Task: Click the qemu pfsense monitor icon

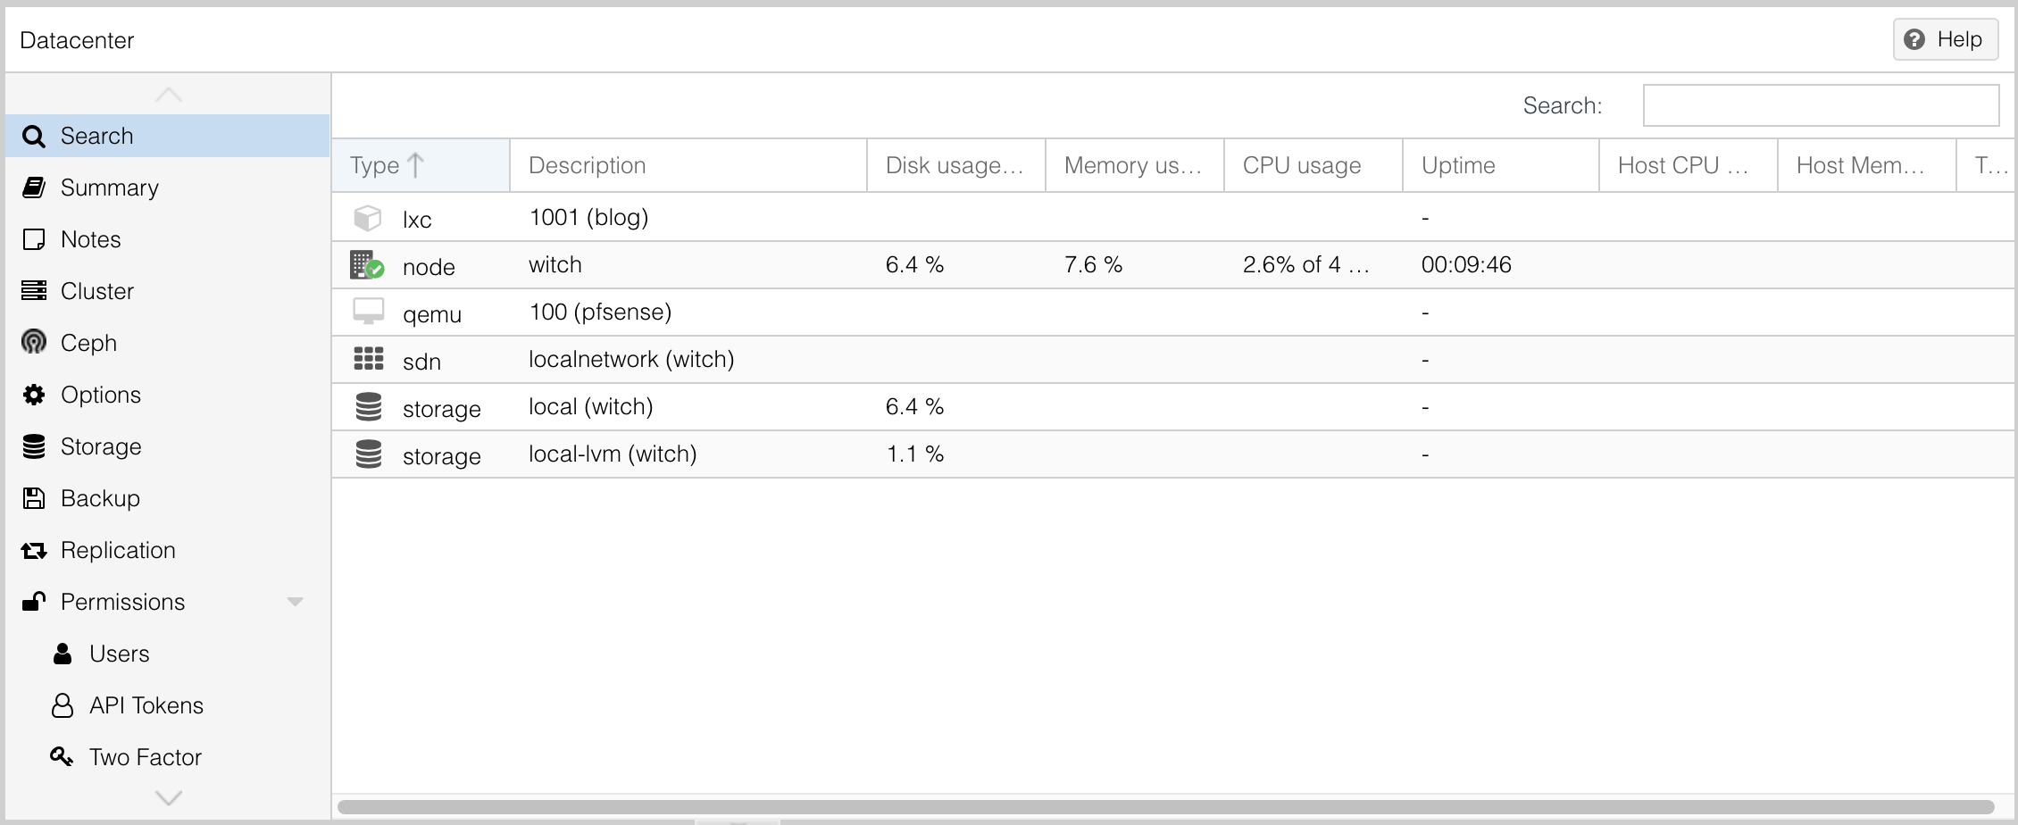Action: tap(368, 312)
